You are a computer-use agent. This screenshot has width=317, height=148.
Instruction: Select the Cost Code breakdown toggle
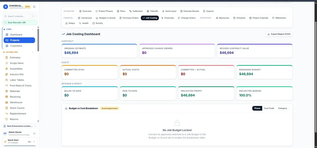tap(269, 108)
